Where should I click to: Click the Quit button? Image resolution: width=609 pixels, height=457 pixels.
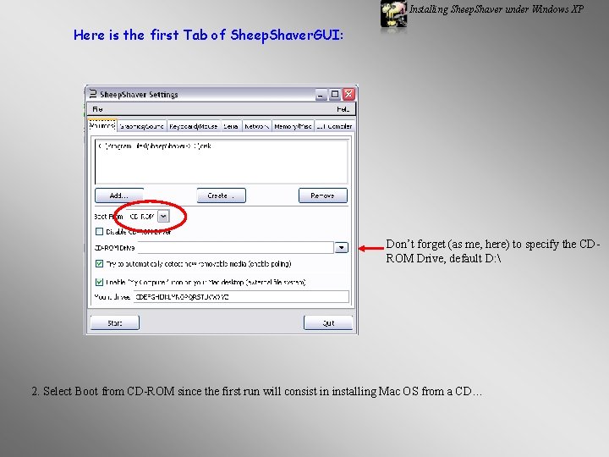tap(328, 323)
